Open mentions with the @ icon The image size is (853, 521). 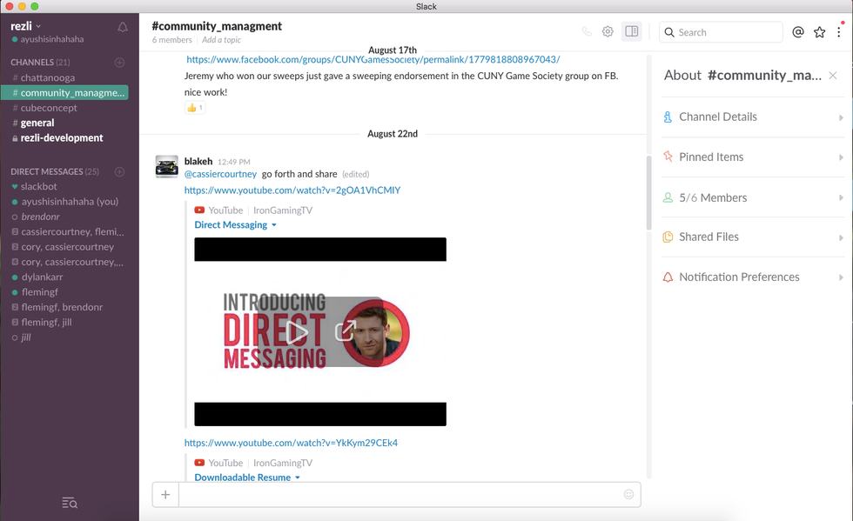click(798, 32)
